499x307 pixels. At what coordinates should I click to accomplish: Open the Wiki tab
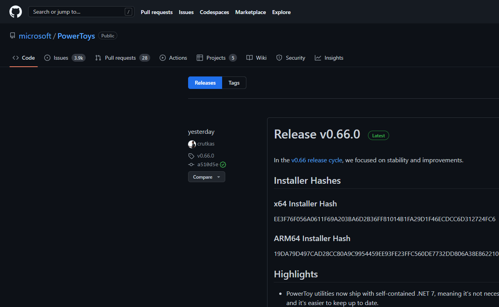(x=257, y=58)
